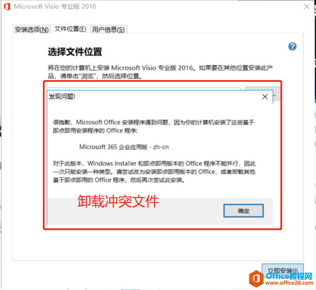Click the file location path input field

pos(144,89)
